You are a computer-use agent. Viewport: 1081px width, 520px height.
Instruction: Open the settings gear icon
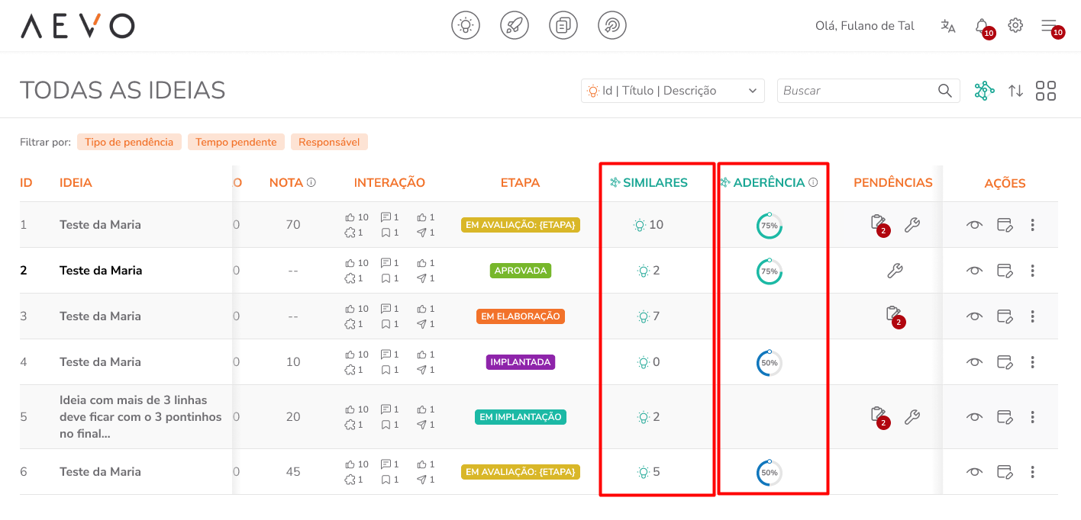1015,25
